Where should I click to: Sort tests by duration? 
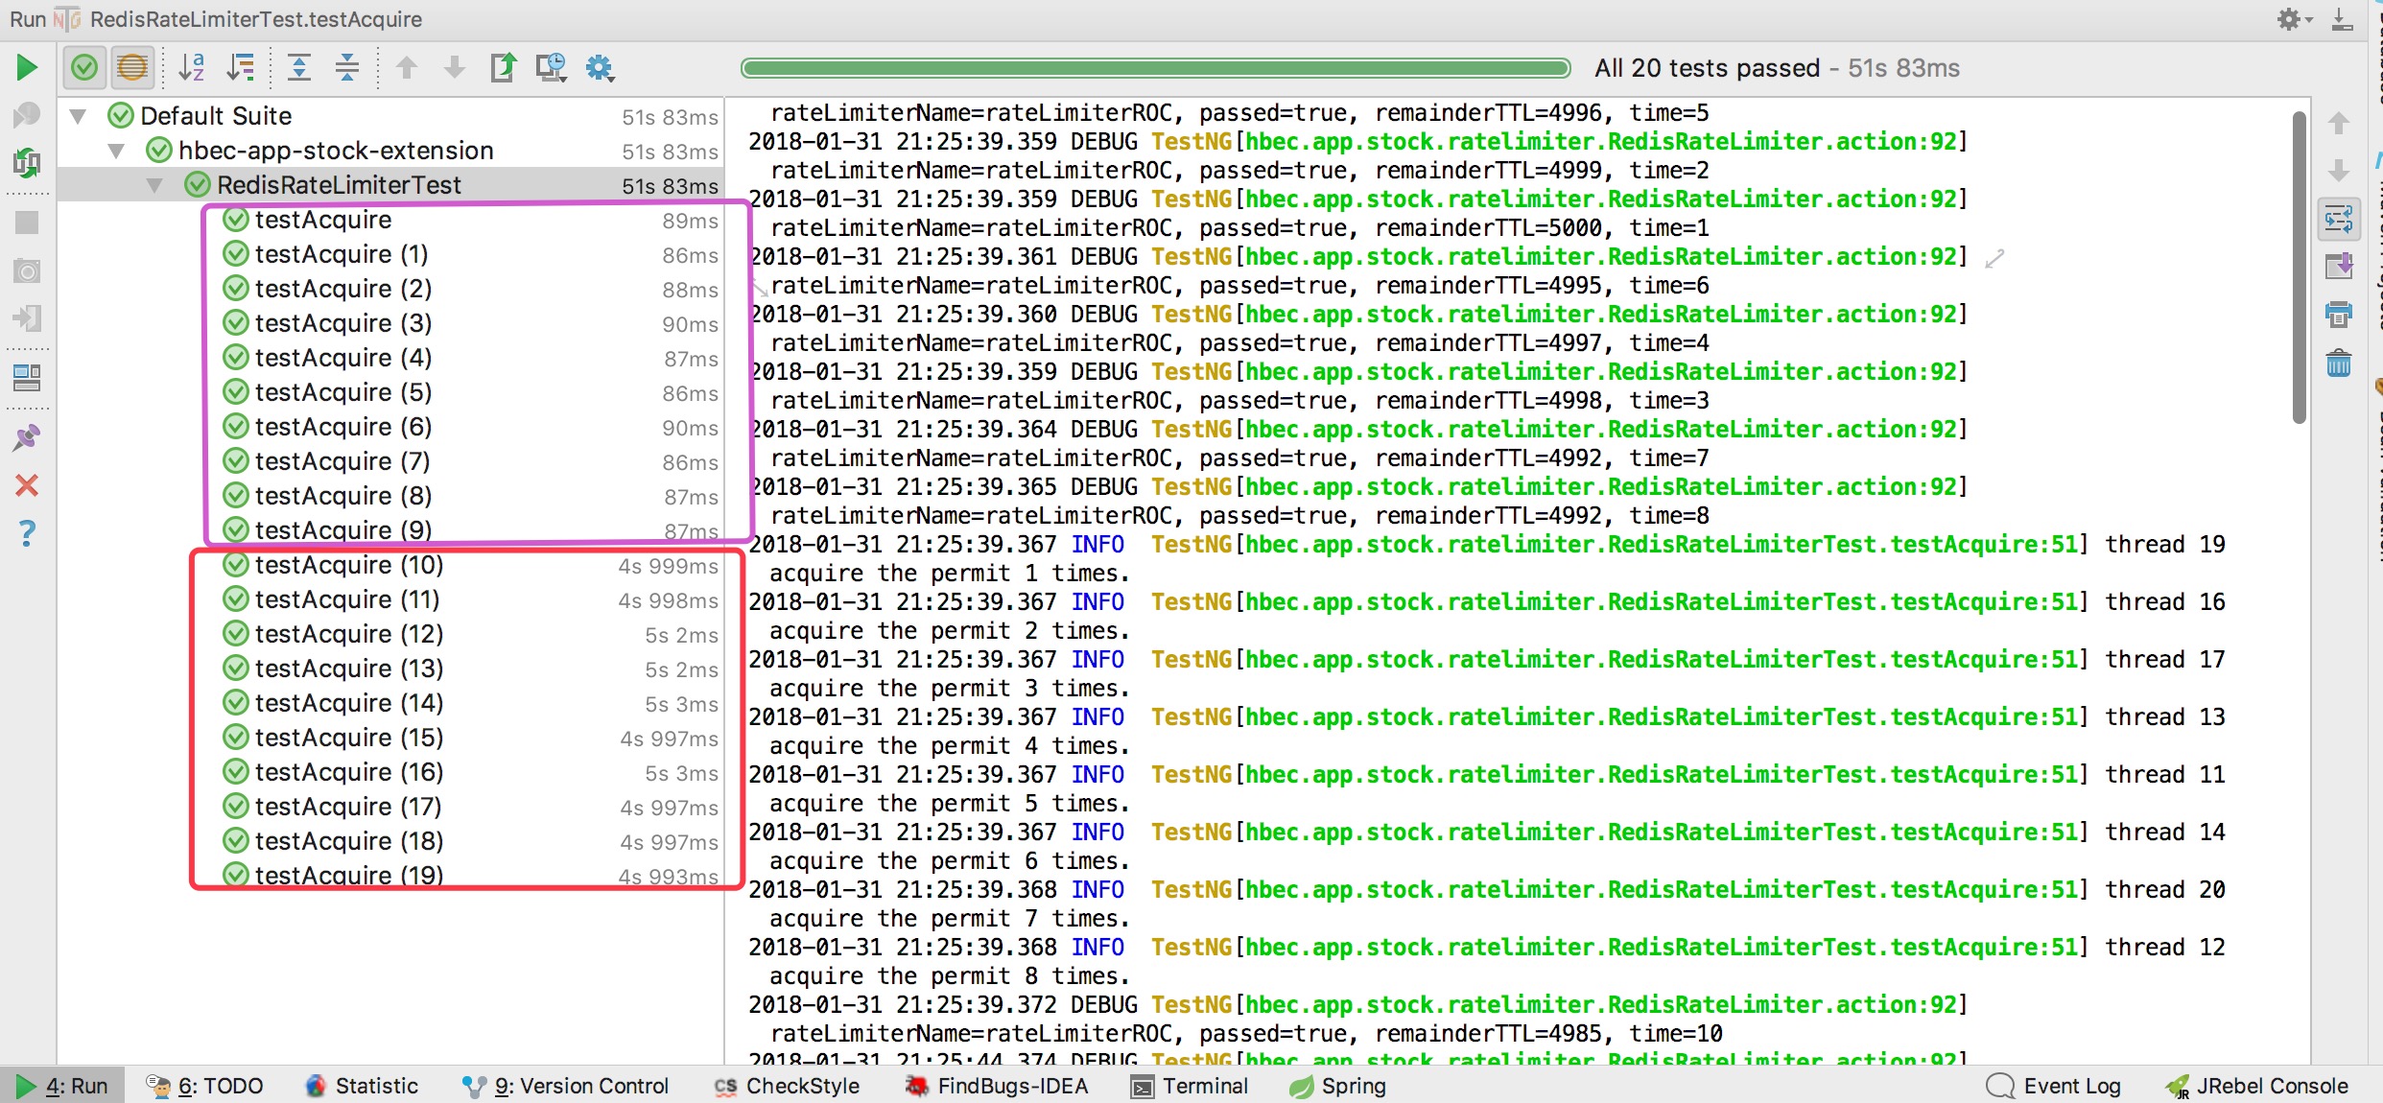[x=240, y=67]
